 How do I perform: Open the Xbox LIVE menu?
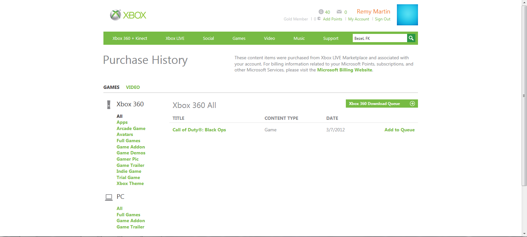pyautogui.click(x=175, y=38)
